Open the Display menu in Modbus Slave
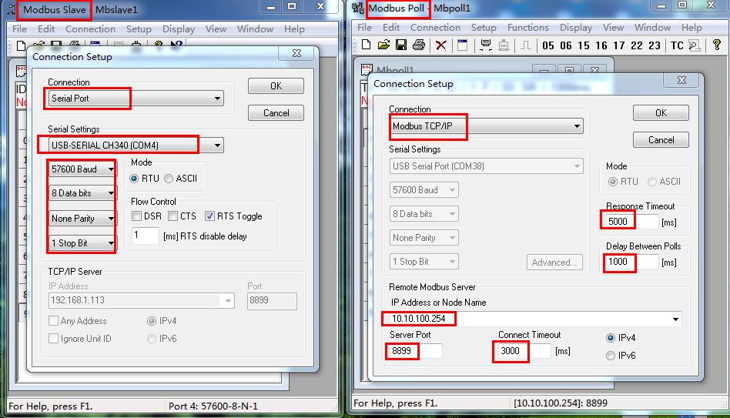This screenshot has width=730, height=418. 178,29
